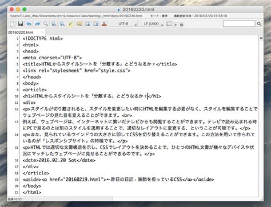Click the link rel="stylesheet" line
Screen dimensions: 271x207
[77, 71]
